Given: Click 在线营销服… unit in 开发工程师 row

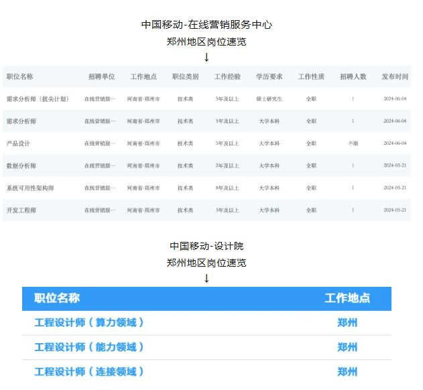Looking at the screenshot, I should 100,210.
